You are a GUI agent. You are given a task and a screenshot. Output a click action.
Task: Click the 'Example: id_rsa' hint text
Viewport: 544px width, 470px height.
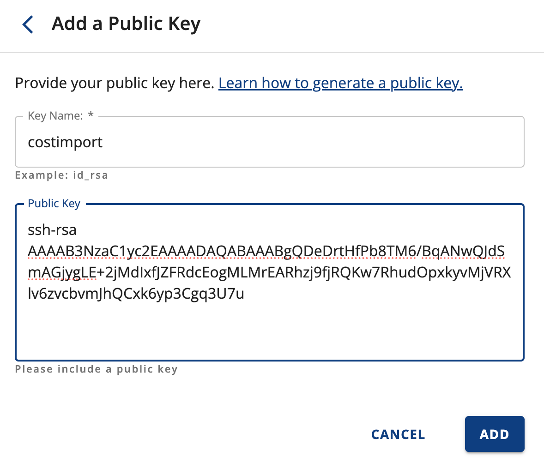(x=61, y=175)
